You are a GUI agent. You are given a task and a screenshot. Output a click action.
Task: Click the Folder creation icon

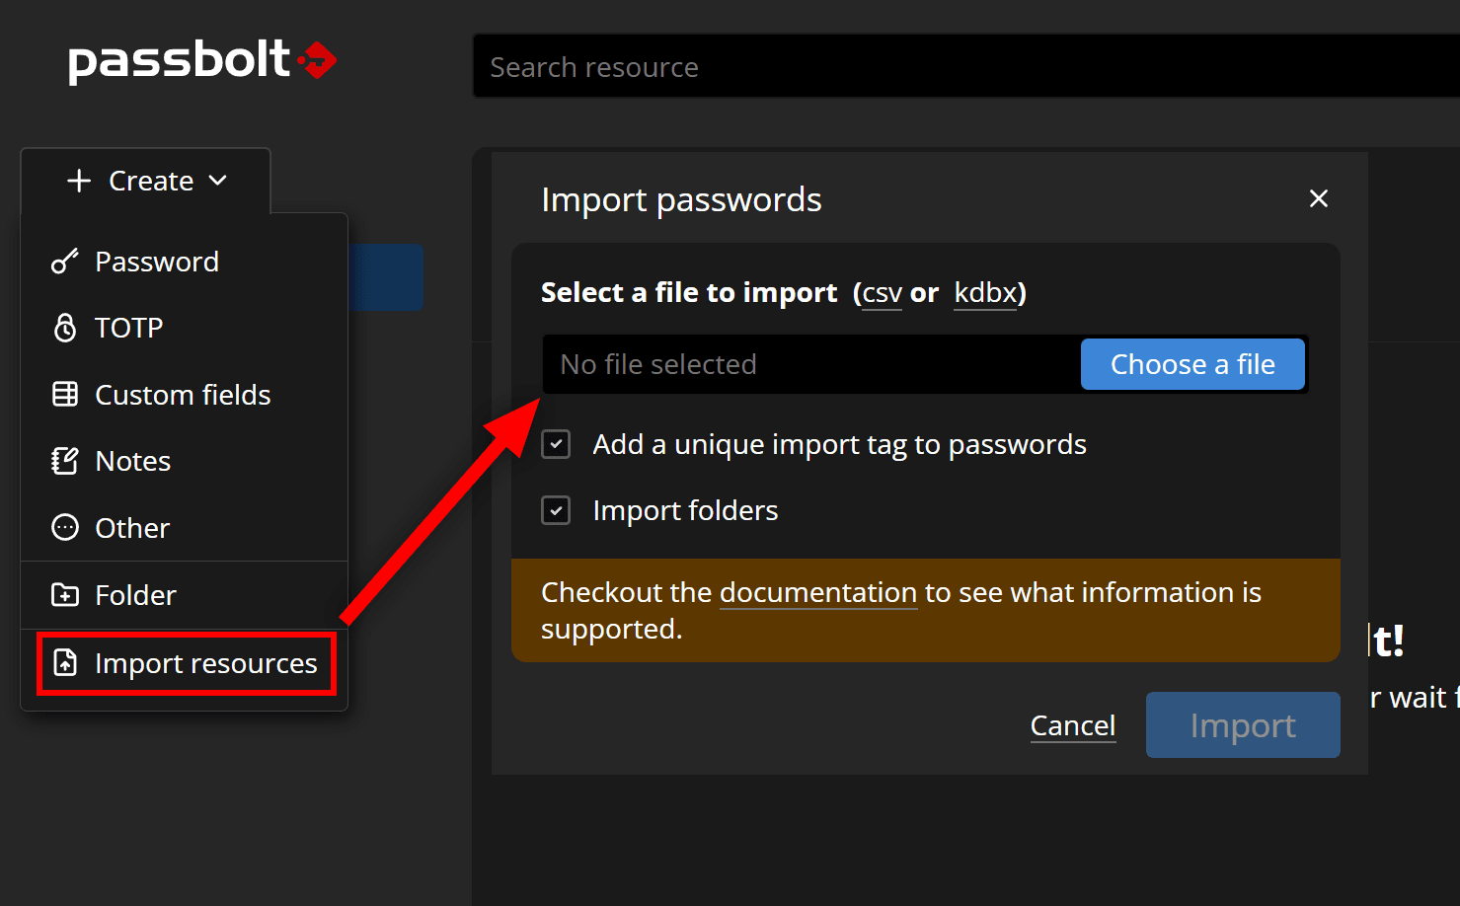(64, 594)
